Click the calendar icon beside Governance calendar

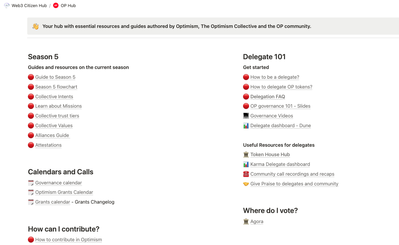(31, 183)
